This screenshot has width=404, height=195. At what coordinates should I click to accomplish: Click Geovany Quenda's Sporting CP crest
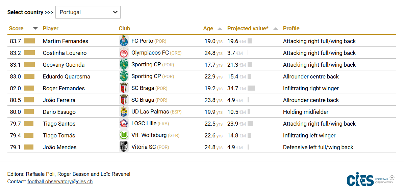124,65
